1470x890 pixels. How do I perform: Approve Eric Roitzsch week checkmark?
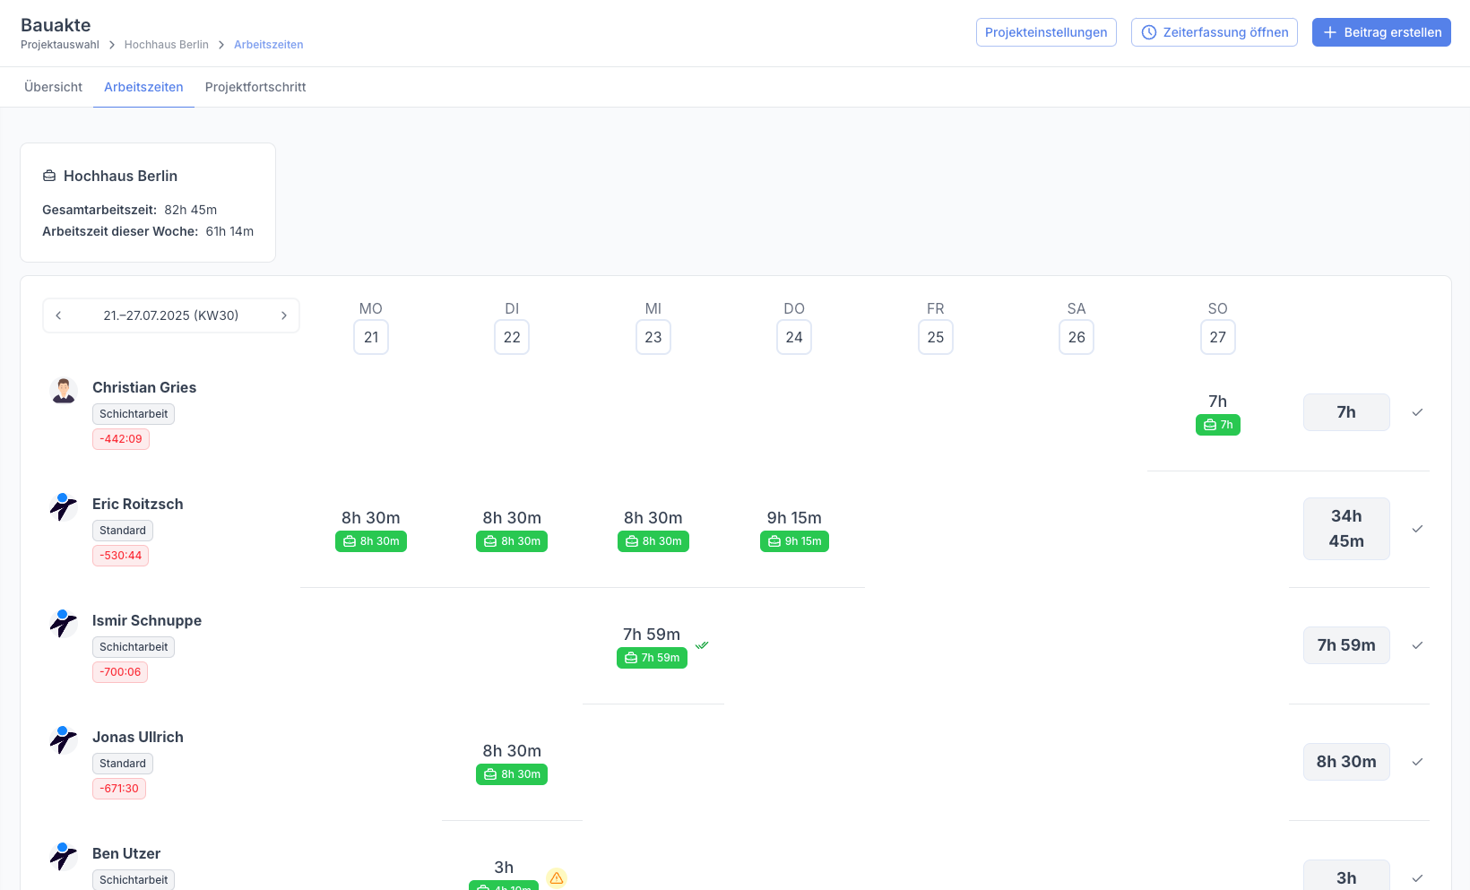pos(1417,529)
